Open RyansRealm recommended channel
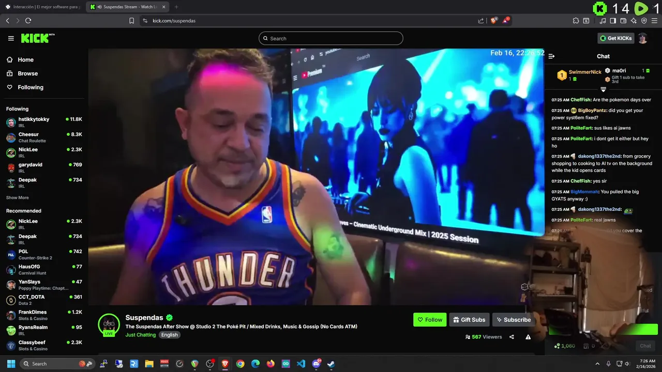Screen dimensions: 662x372 (x=44, y=330)
